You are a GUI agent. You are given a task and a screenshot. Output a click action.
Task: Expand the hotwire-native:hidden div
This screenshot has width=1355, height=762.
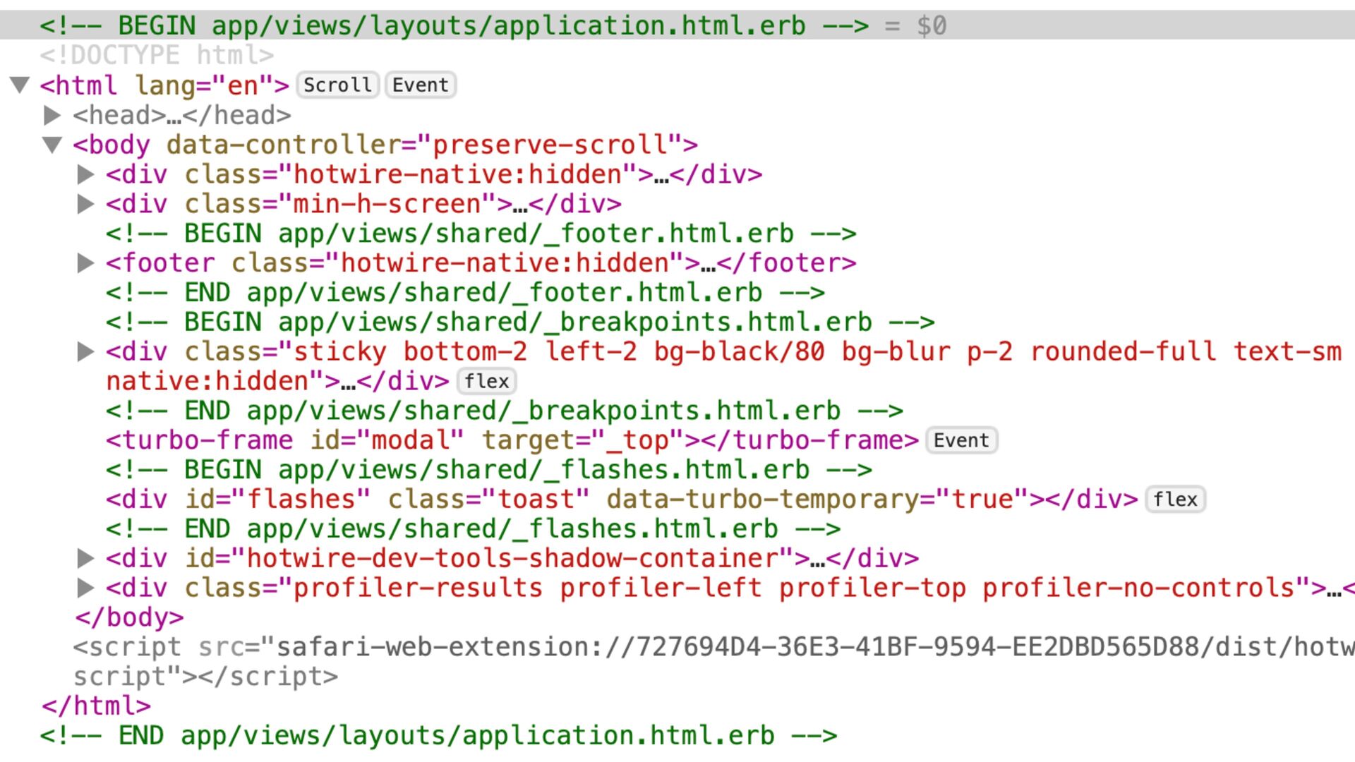coord(85,174)
